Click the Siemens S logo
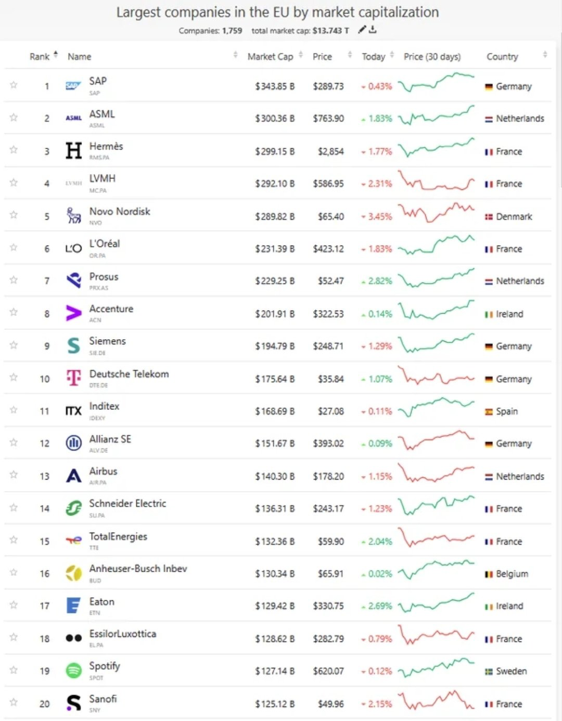 click(x=73, y=345)
